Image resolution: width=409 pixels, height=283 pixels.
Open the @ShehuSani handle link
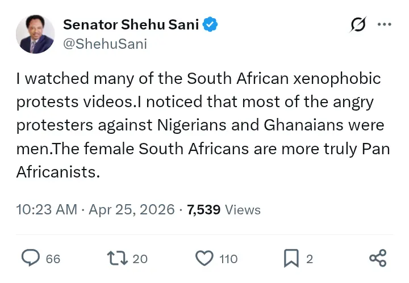tap(105, 44)
